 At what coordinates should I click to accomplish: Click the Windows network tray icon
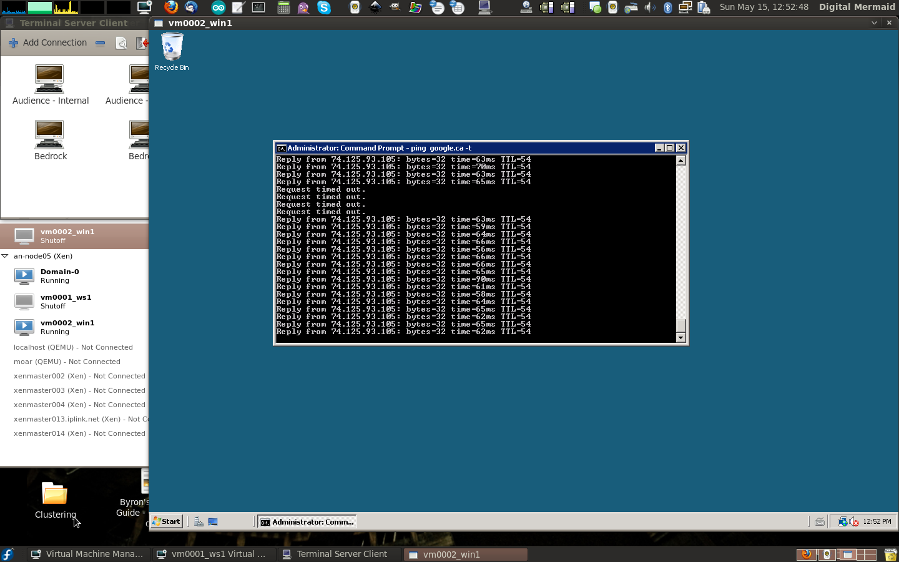[842, 522]
